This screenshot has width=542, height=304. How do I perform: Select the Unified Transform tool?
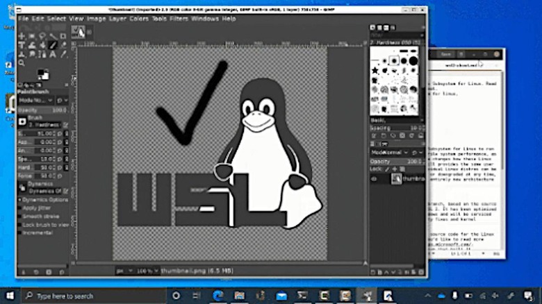(x=22, y=45)
